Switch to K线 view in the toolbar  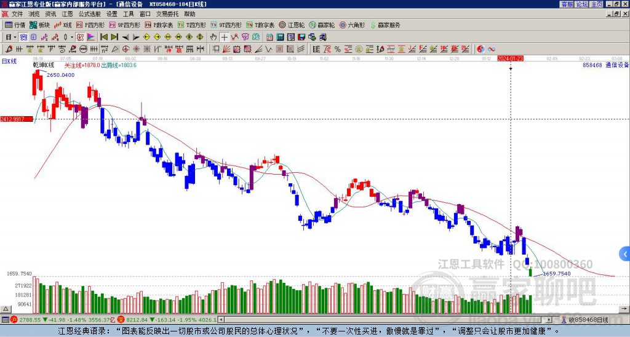click(x=63, y=25)
